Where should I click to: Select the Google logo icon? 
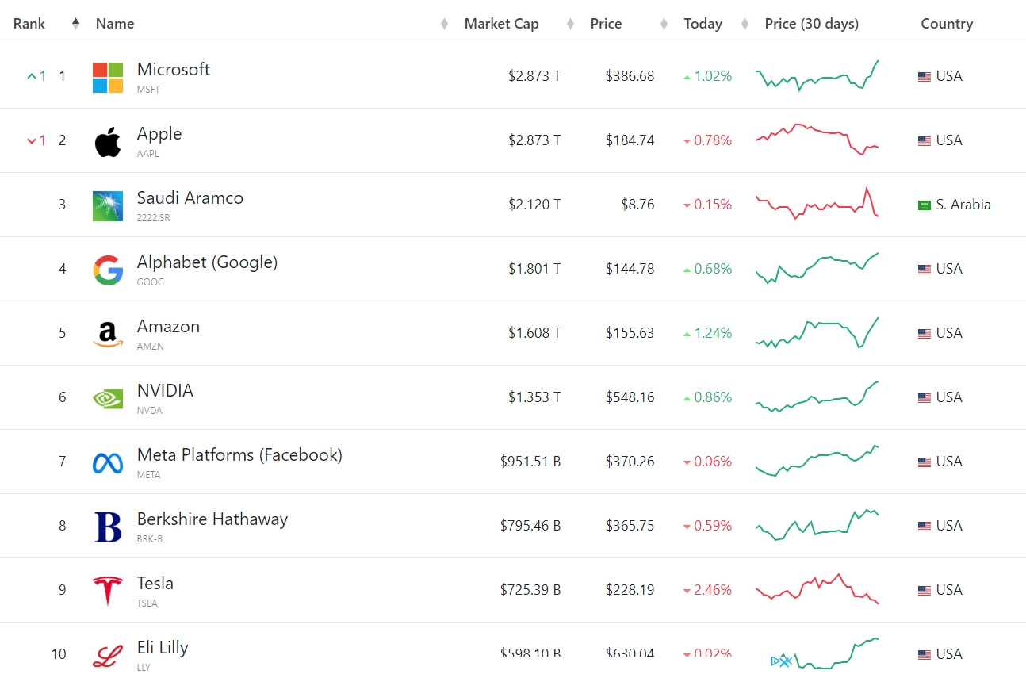[x=108, y=270]
